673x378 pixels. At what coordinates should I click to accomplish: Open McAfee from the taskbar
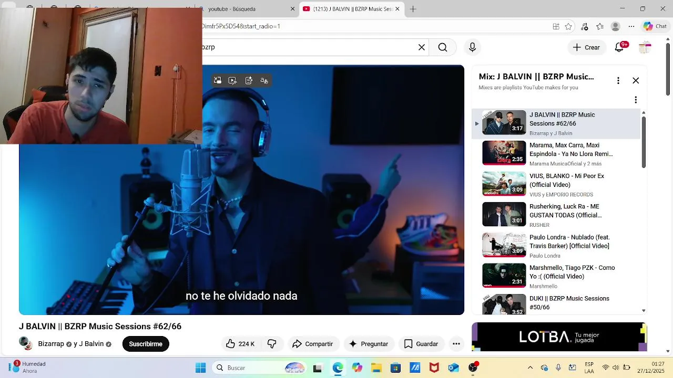tap(434, 368)
